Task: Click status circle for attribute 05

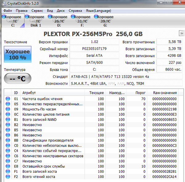Action: pyautogui.click(x=8, y=104)
